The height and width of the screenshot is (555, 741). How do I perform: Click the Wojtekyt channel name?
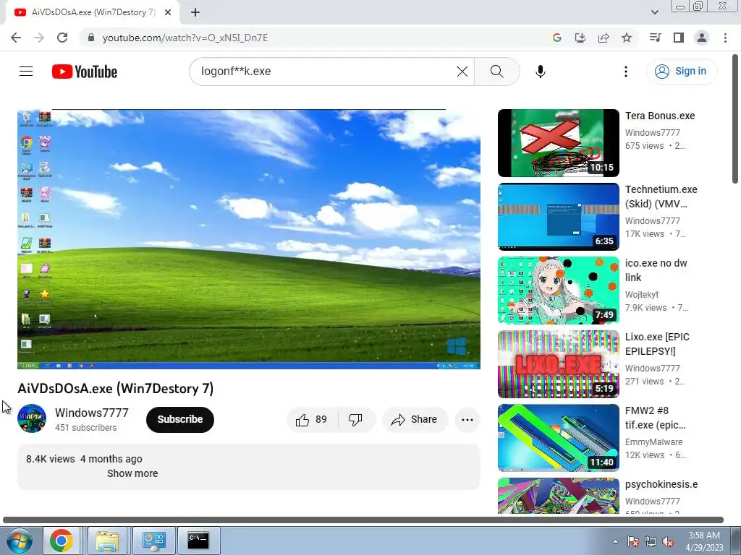[x=642, y=295]
